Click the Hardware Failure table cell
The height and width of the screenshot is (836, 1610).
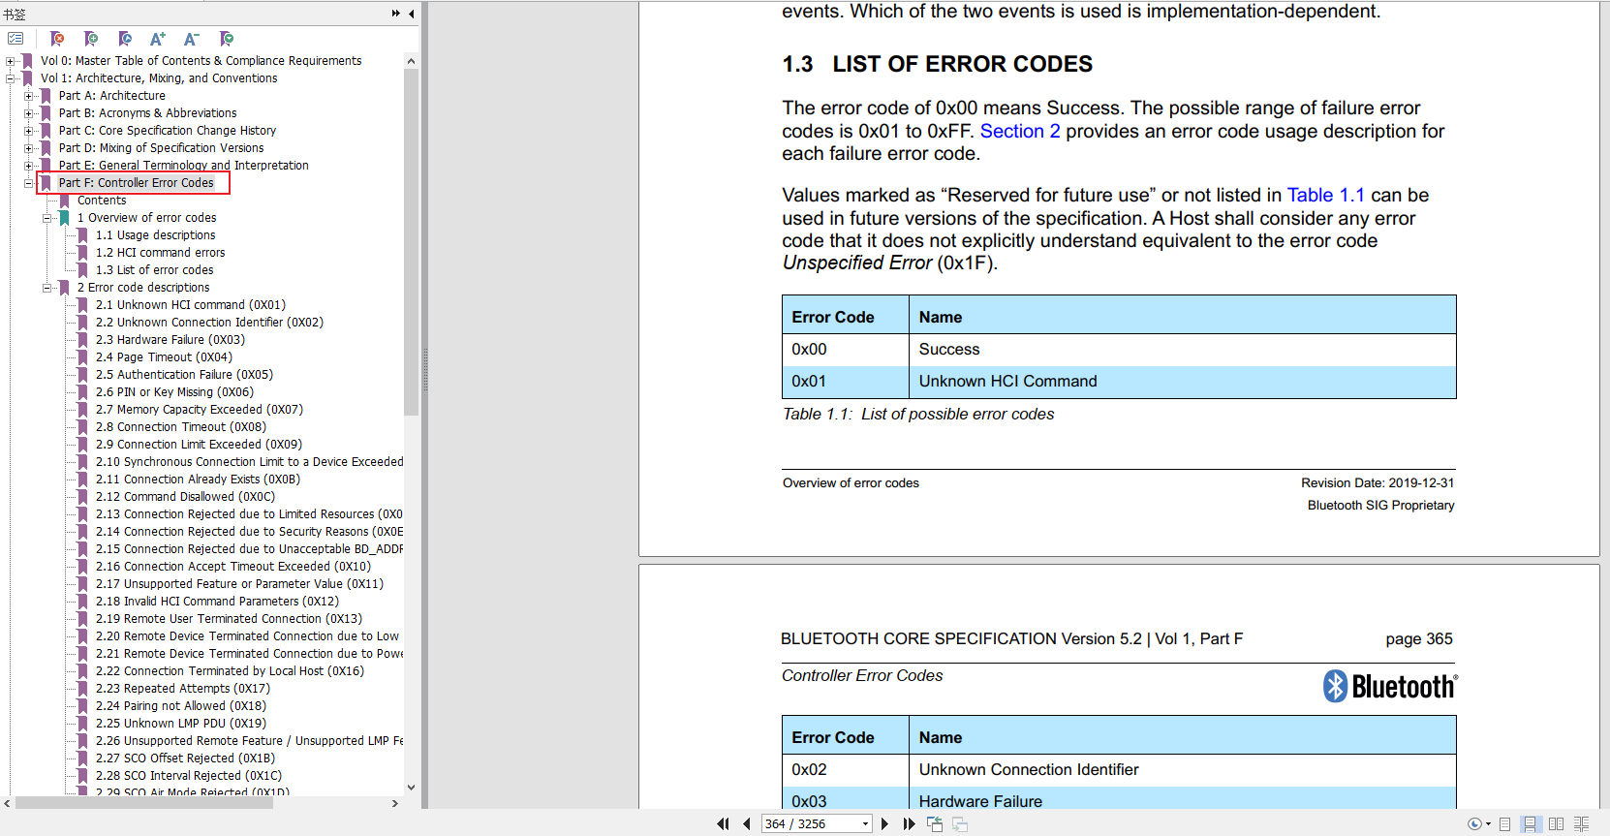point(1182,799)
